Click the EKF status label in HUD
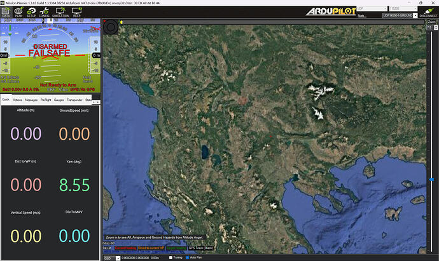Viewport: 439px width, 261px height. click(52, 90)
